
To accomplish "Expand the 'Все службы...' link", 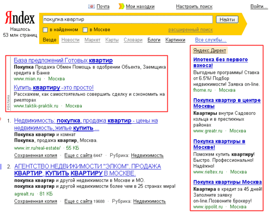I will point(211,40).
